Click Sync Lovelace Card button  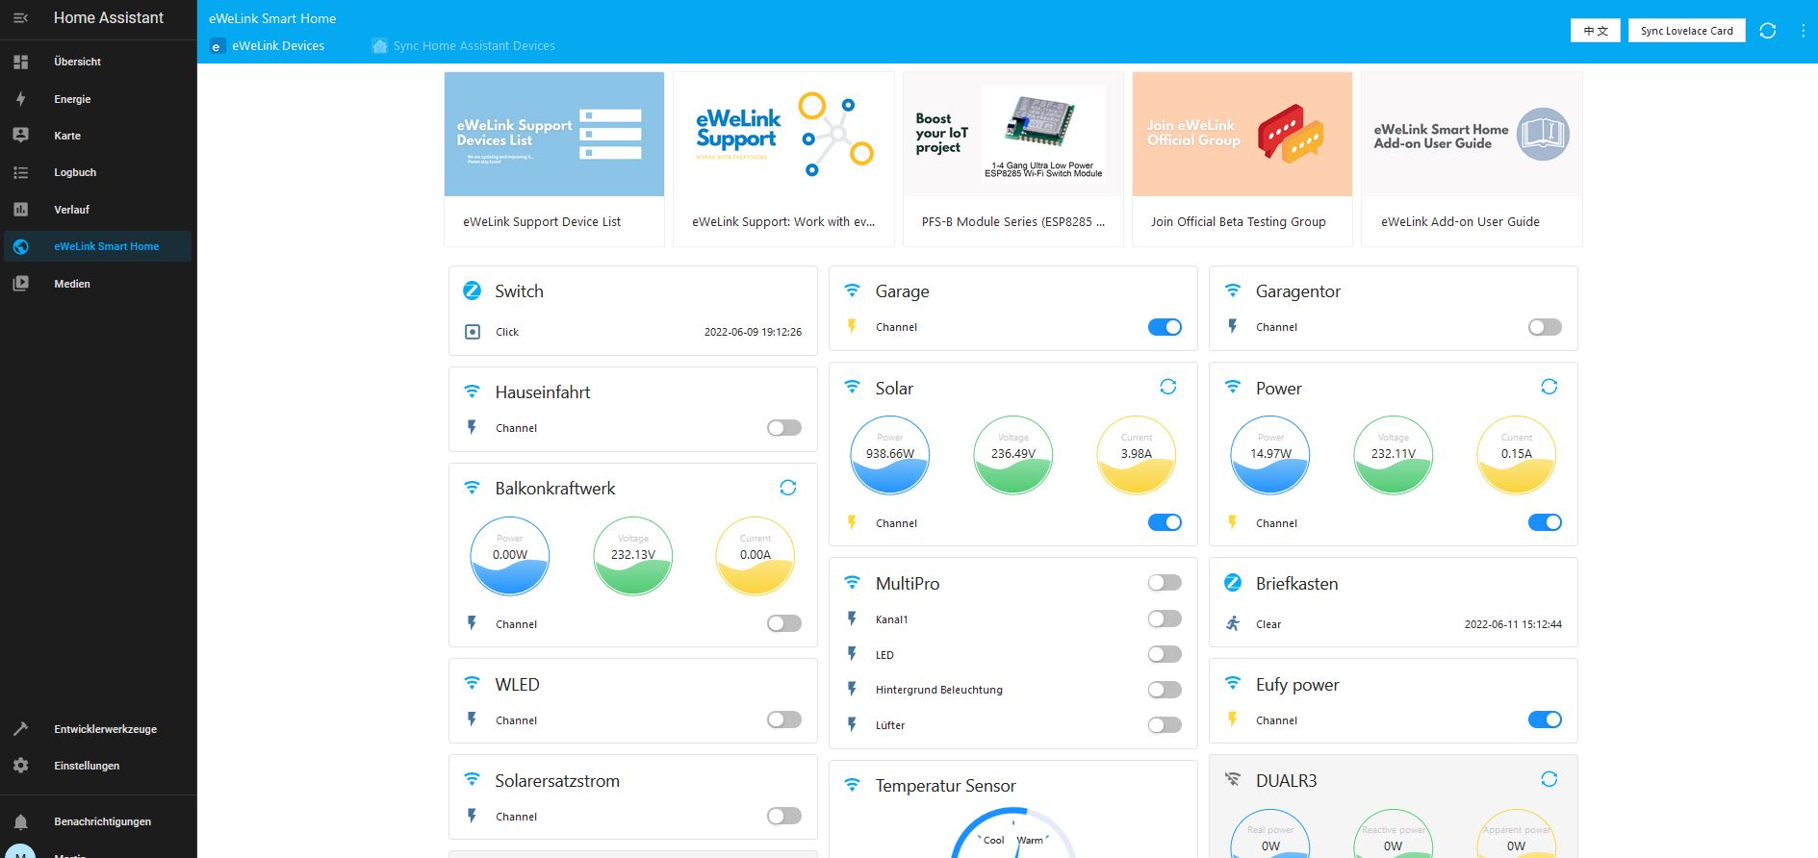point(1686,31)
